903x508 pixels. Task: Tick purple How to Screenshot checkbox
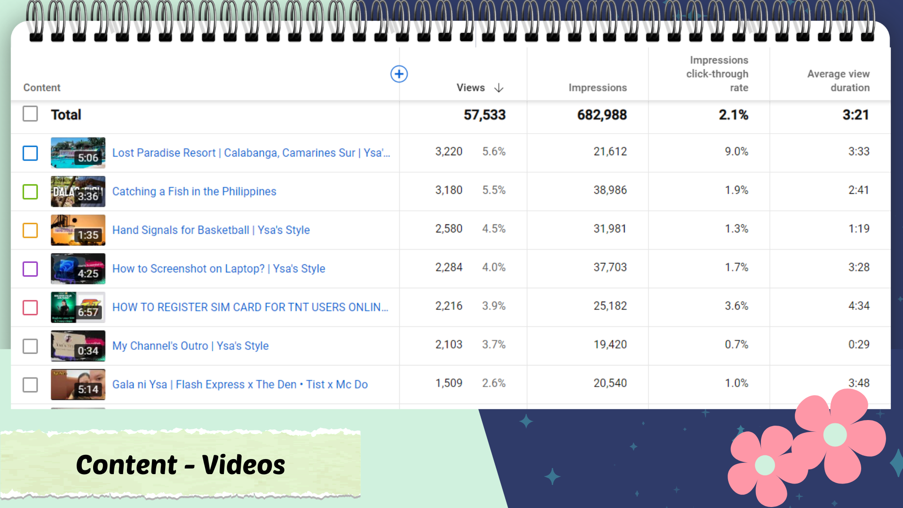click(30, 269)
